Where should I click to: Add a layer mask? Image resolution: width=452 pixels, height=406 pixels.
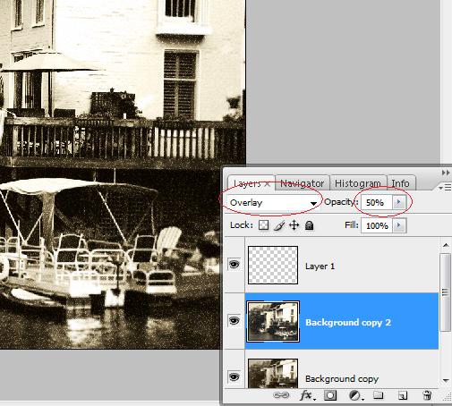[x=330, y=395]
